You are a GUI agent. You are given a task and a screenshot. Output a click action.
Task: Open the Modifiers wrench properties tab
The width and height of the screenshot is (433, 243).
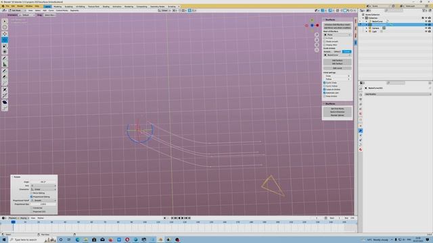point(361,130)
